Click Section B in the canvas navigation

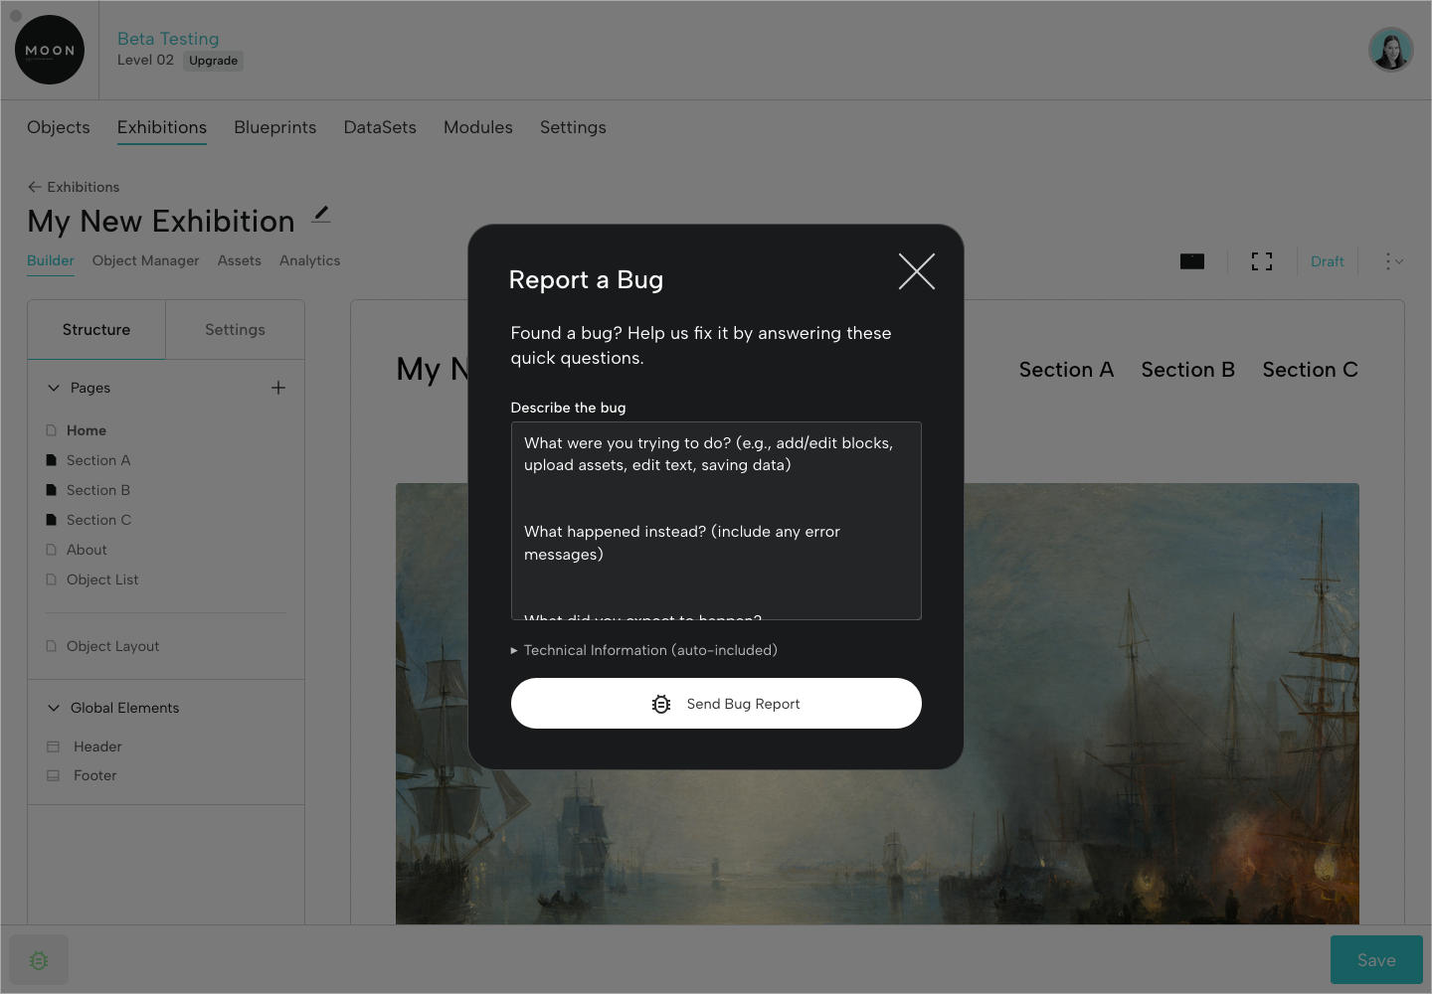(1188, 370)
